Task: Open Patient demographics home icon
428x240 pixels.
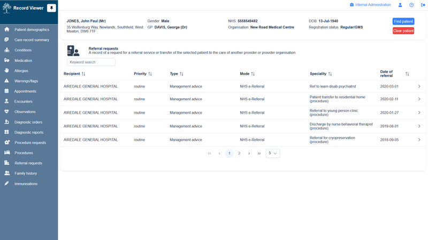Action: coord(7,29)
